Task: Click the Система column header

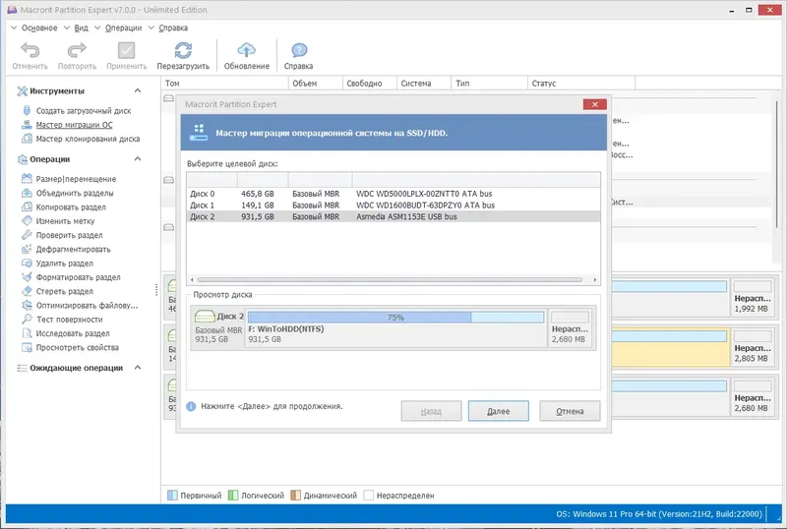Action: point(424,84)
